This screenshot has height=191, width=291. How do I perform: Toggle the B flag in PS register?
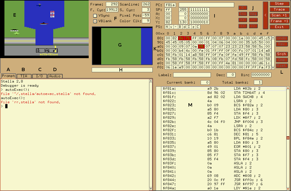point(180,27)
